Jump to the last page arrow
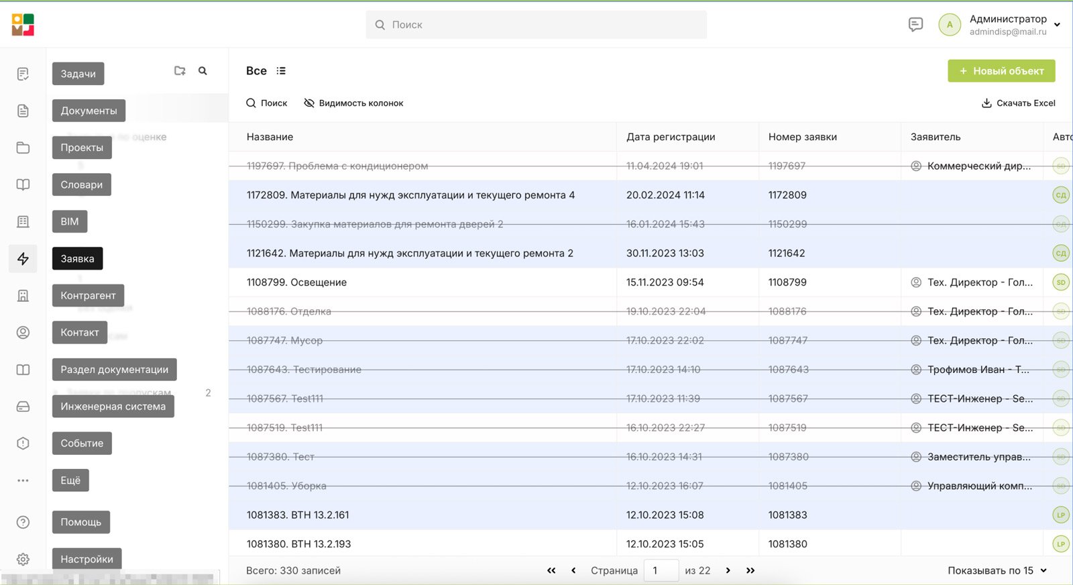 pyautogui.click(x=750, y=570)
